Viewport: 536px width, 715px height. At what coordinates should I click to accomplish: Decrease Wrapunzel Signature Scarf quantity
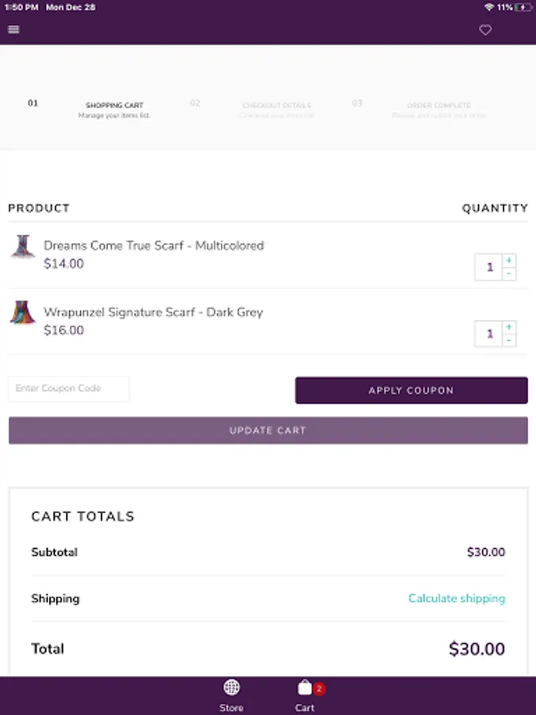point(509,341)
